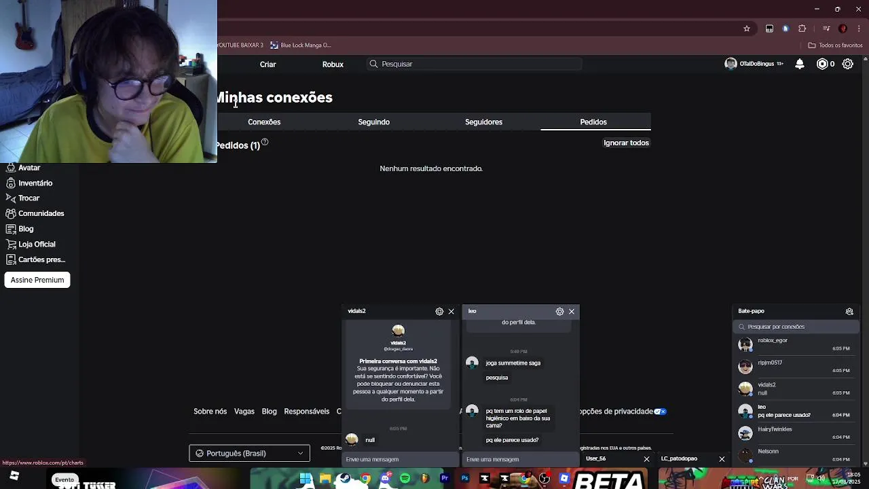
Task: Open File Explorer from the taskbar
Action: click(x=325, y=479)
